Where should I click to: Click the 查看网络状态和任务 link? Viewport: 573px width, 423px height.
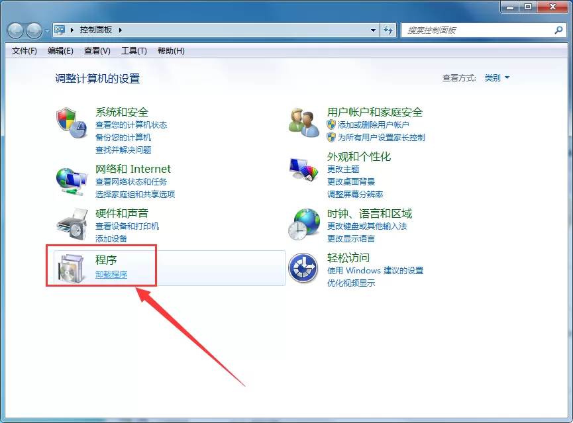click(131, 181)
